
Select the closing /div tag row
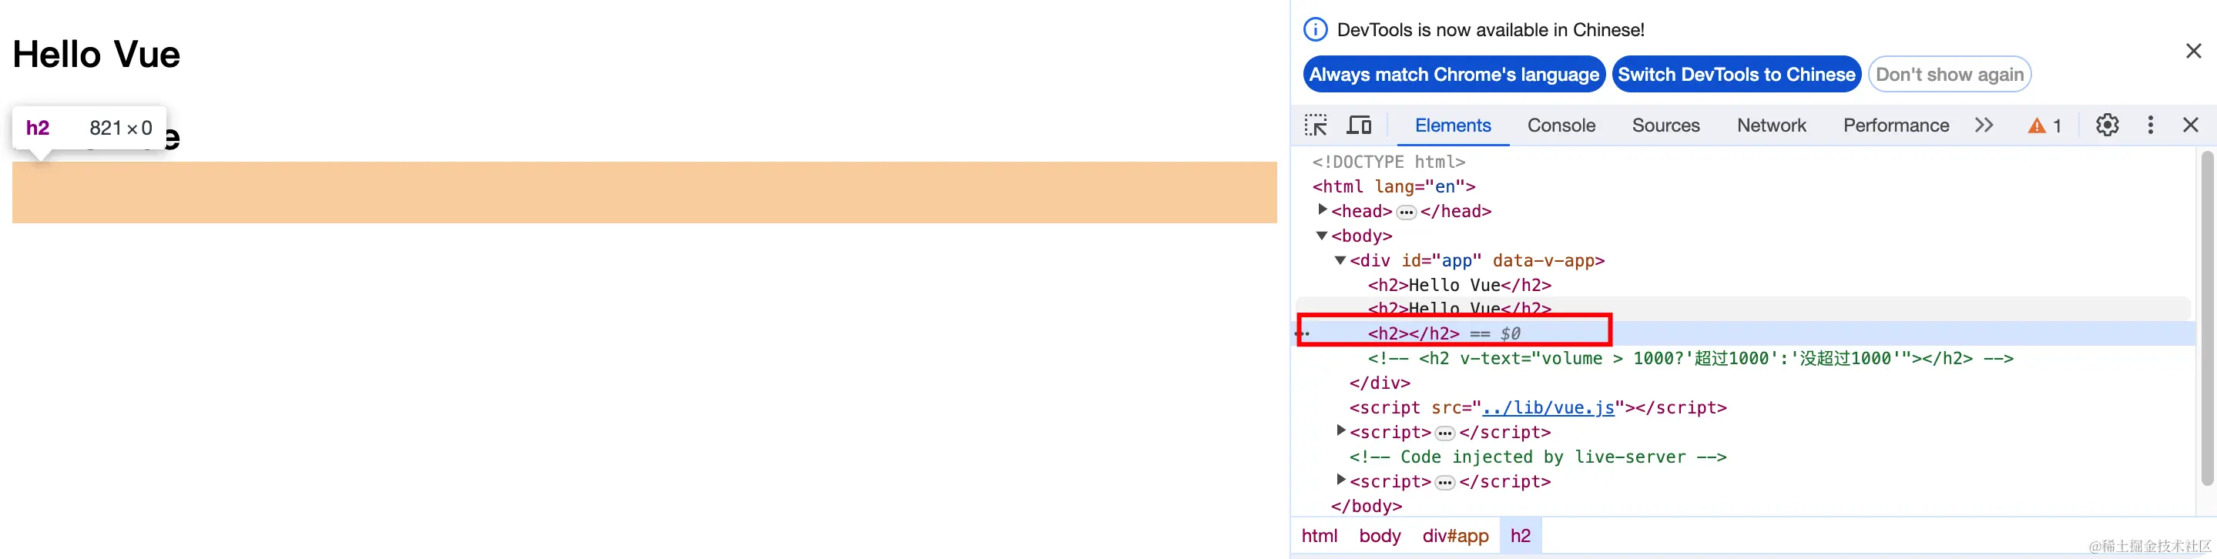[1379, 383]
